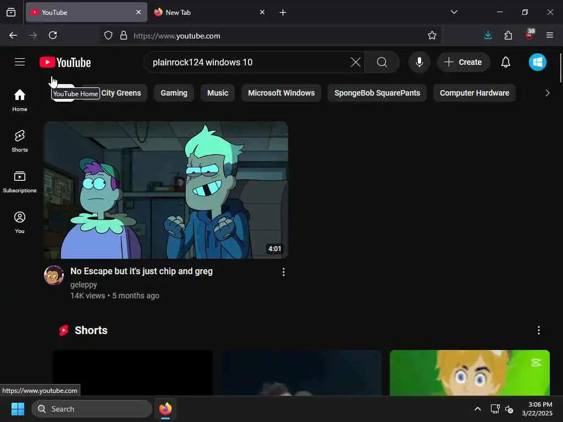563x422 pixels.
Task: Click the magnifier search button
Action: [x=382, y=62]
